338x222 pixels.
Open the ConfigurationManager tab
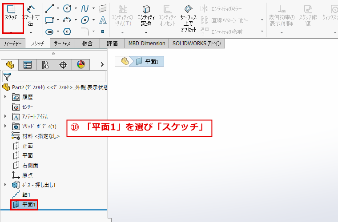click(x=45, y=64)
